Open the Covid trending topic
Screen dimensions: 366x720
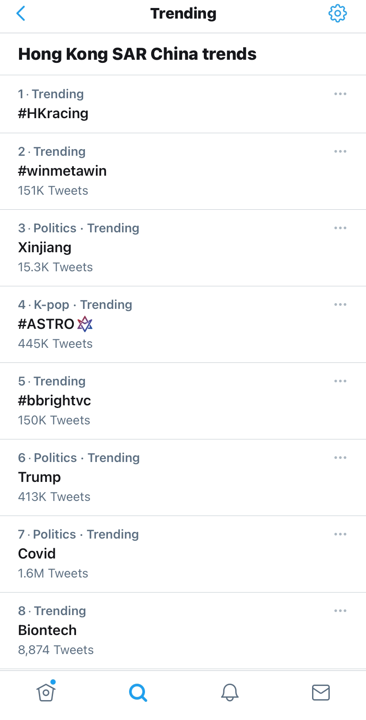tap(37, 554)
